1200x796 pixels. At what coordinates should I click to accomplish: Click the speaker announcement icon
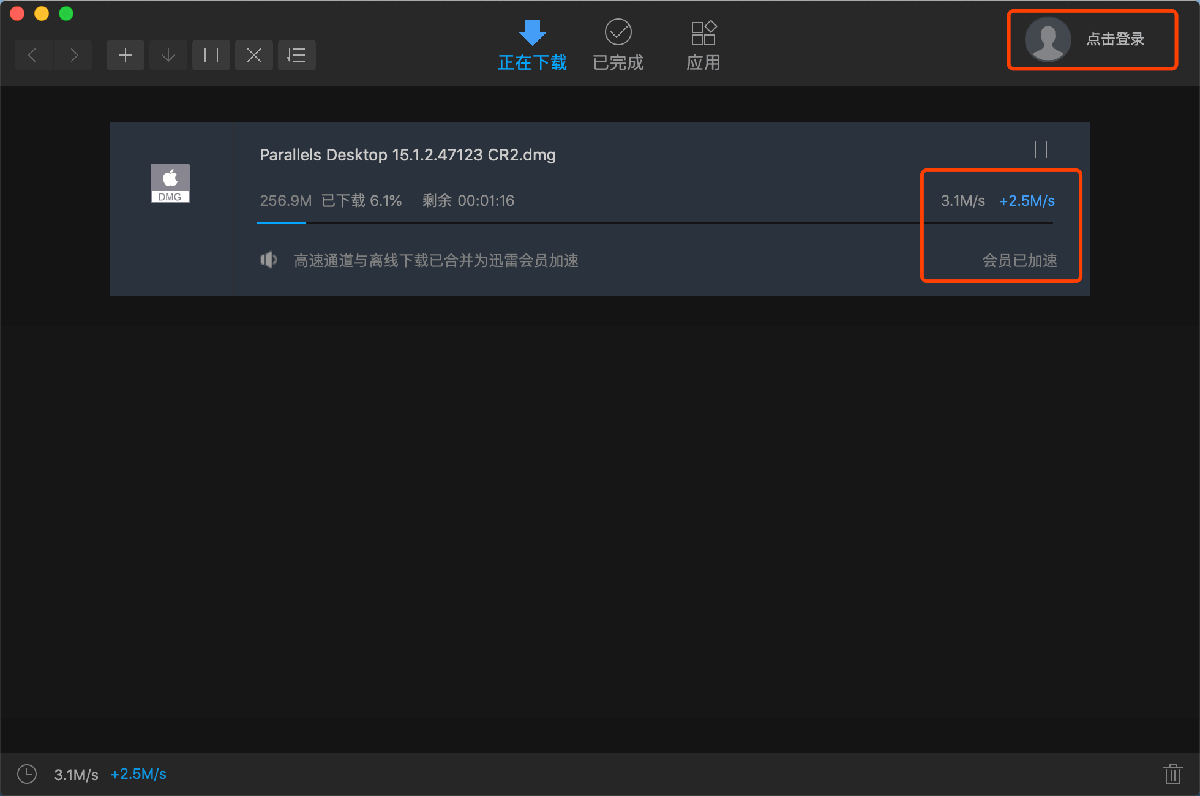click(269, 260)
